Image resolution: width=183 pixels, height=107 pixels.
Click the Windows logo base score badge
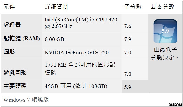[x=165, y=31]
